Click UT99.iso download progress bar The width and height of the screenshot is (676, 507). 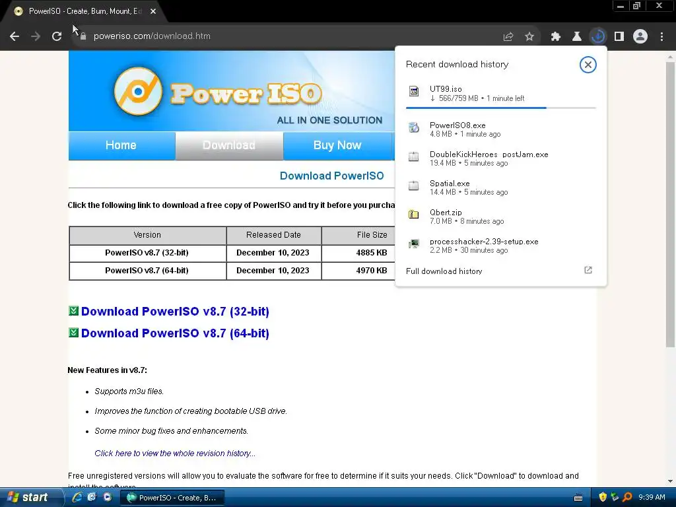501,108
